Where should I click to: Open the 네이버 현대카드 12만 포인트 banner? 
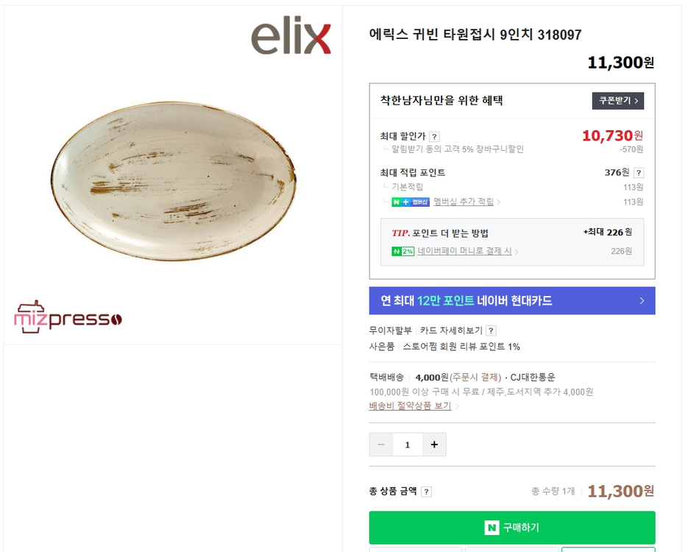point(511,300)
